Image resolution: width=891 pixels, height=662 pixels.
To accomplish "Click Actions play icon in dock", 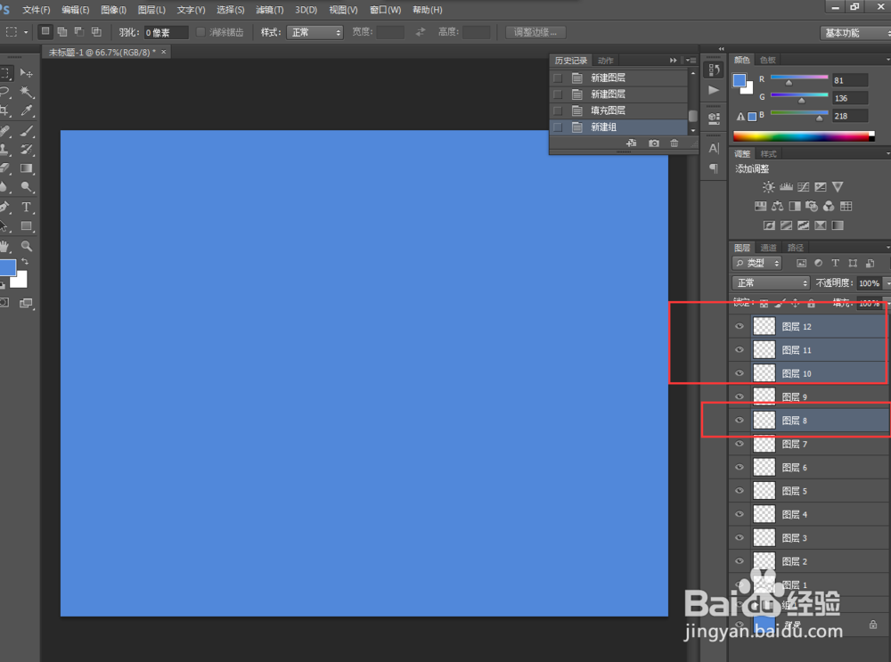I will click(714, 90).
